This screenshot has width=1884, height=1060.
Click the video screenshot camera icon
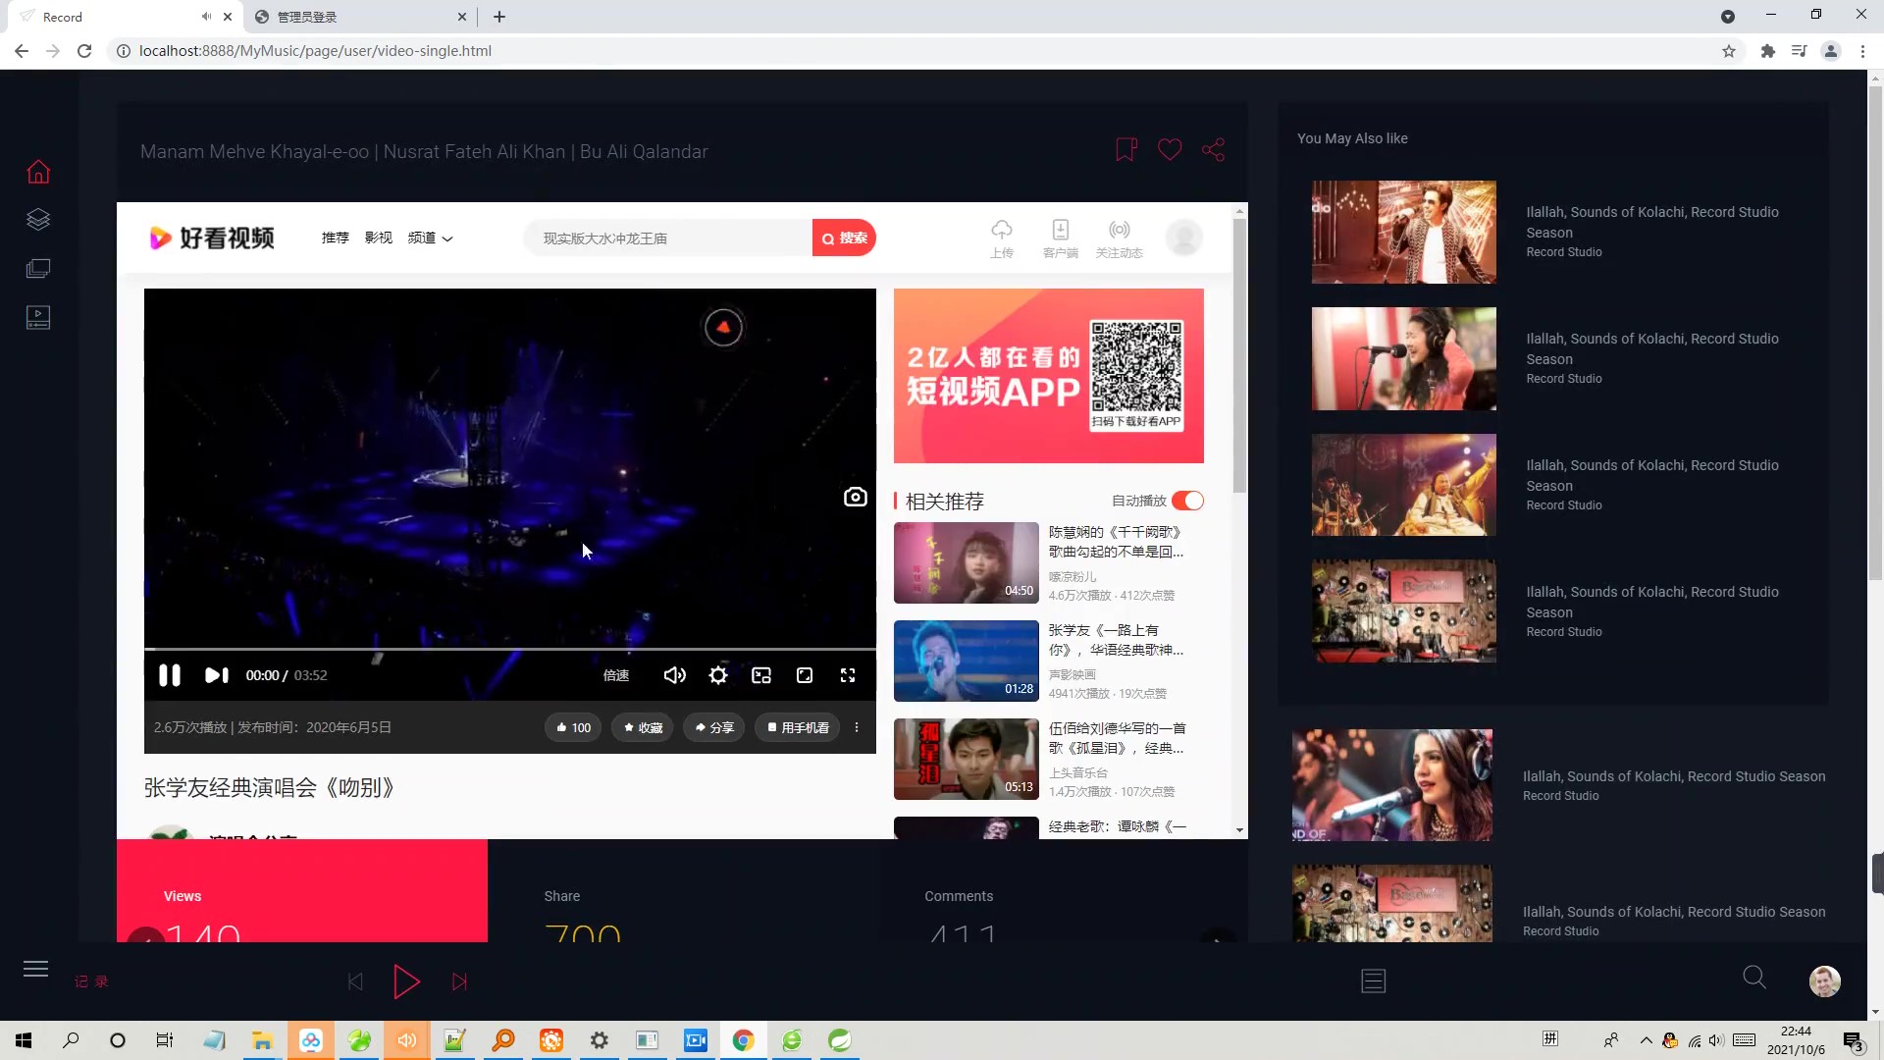click(x=855, y=497)
